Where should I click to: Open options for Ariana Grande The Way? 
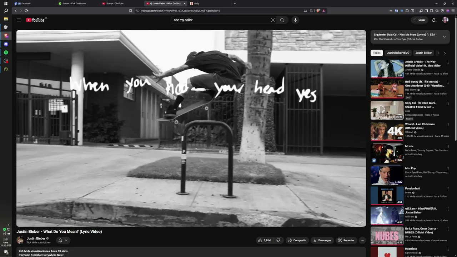tap(448, 62)
